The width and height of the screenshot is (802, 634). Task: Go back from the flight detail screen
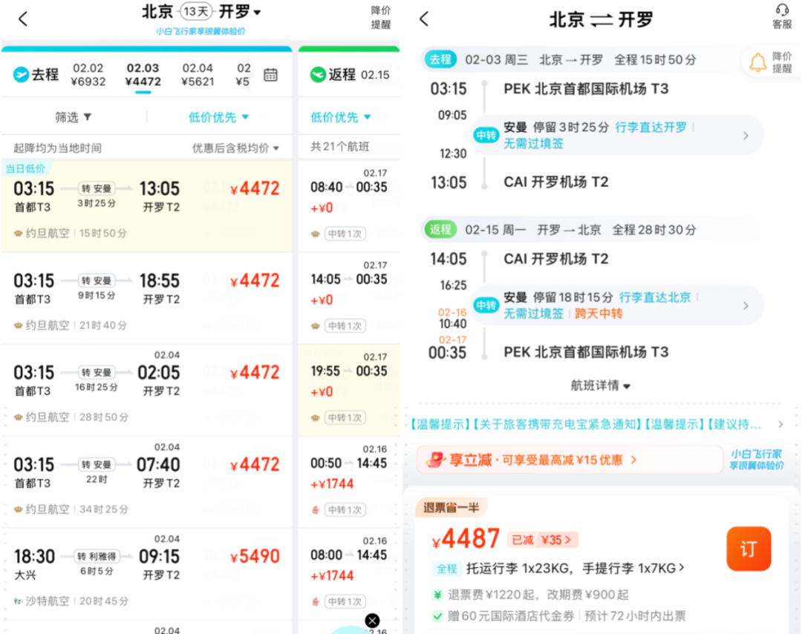pos(423,19)
